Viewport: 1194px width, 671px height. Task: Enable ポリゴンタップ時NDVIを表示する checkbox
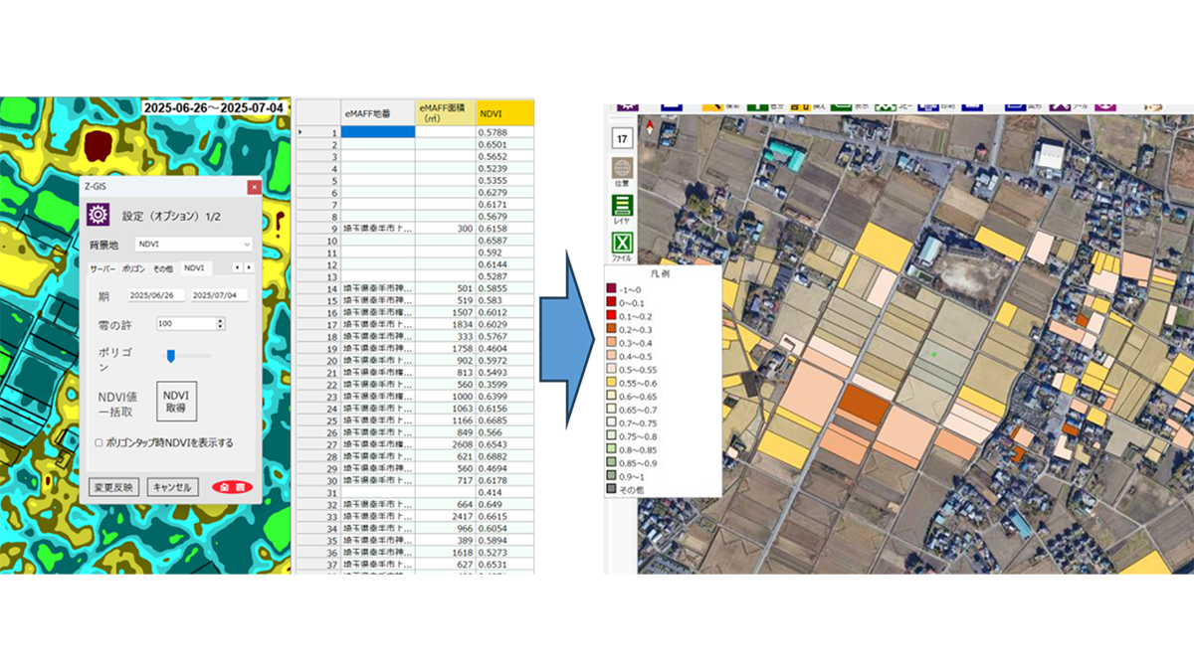(99, 442)
